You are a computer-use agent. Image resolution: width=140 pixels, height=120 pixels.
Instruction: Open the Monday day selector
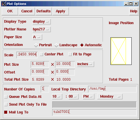(x=110, y=96)
